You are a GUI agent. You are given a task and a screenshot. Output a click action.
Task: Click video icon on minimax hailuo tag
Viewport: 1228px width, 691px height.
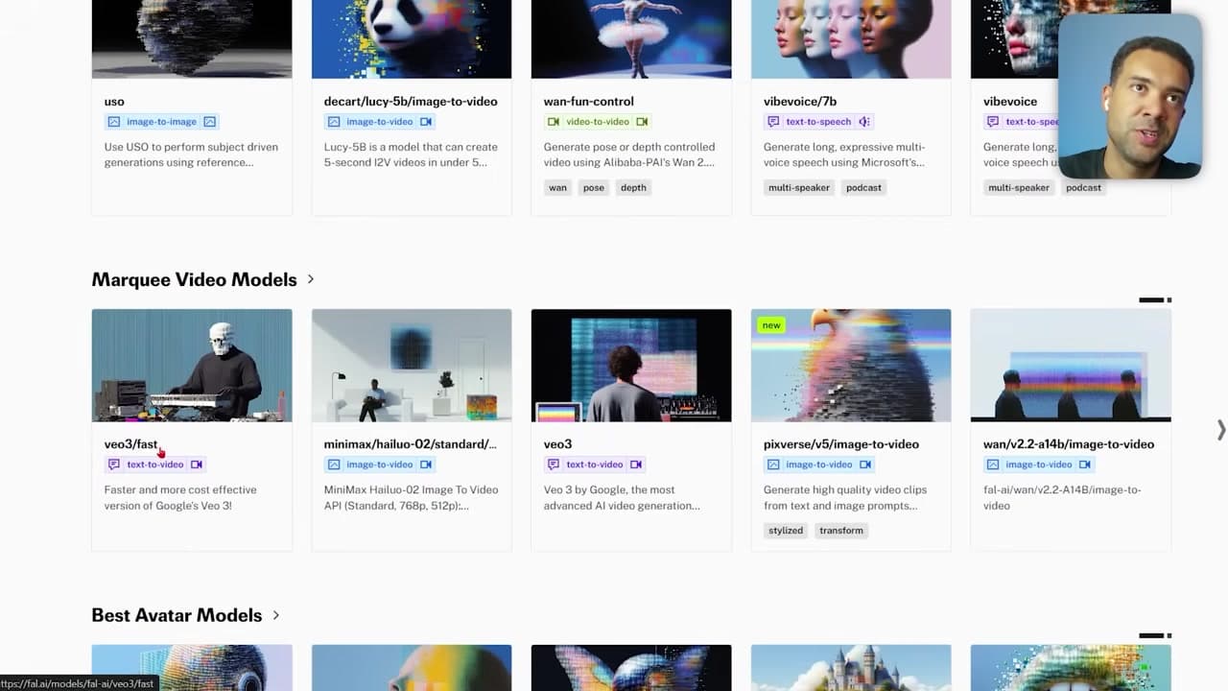point(426,465)
